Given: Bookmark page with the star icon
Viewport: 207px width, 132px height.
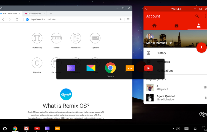Looking at the screenshot, I should tap(121, 20).
